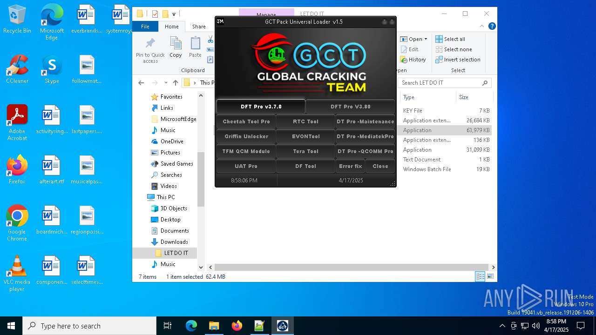596x335 pixels.
Task: Select VLC media player desktop icon
Action: (17, 274)
